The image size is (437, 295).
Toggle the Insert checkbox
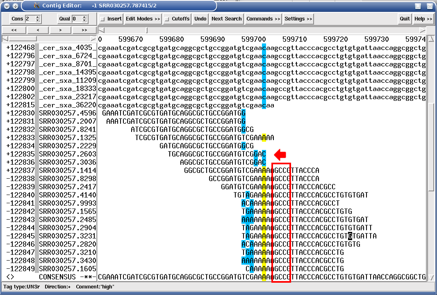[102, 19]
